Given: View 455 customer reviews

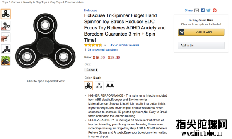Looking at the screenshot, I should [x=125, y=45].
